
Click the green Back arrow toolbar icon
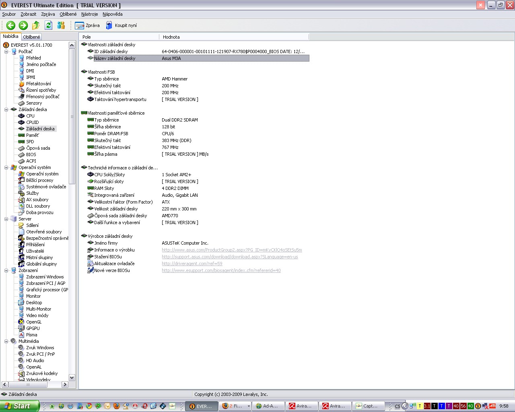(x=11, y=25)
